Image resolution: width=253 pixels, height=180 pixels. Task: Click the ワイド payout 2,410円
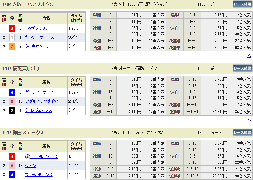point(221,34)
